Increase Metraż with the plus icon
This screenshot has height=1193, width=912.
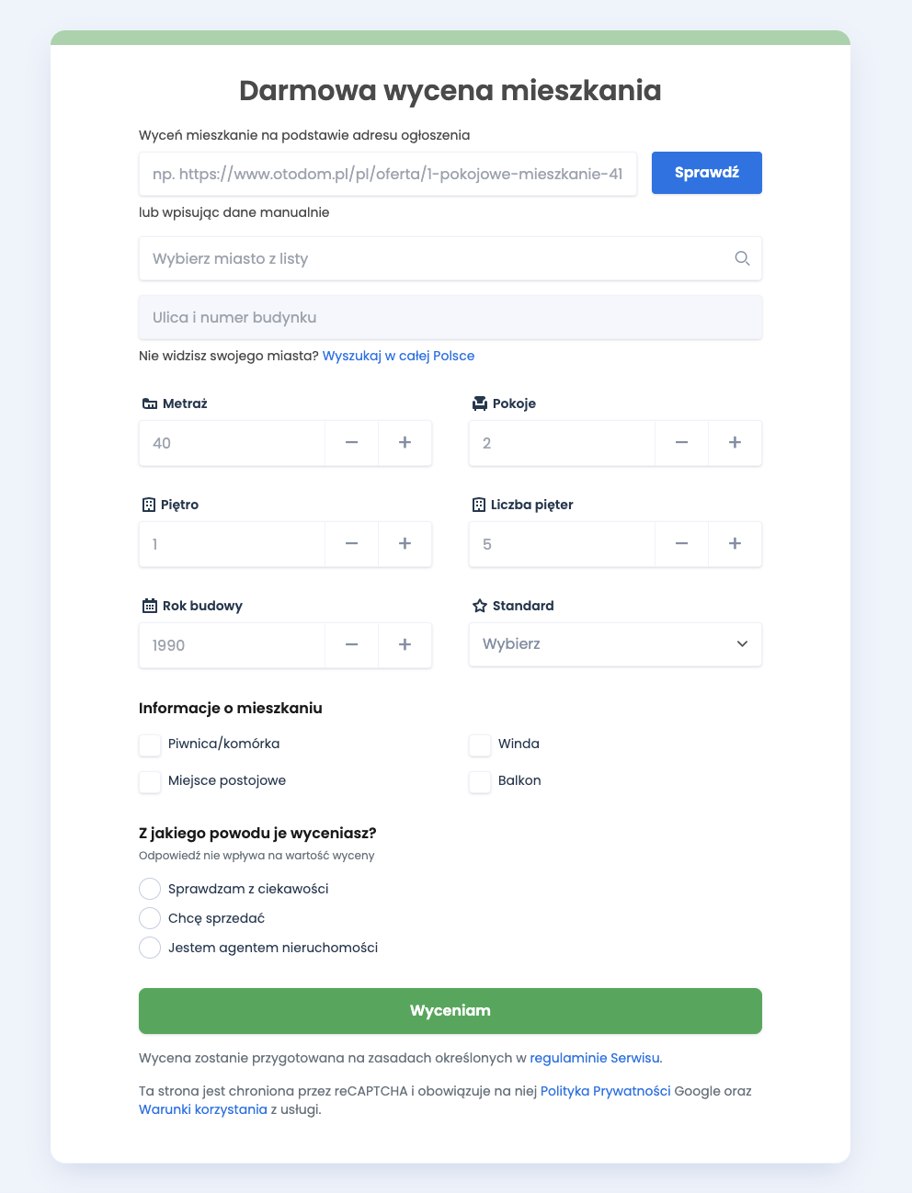click(405, 443)
